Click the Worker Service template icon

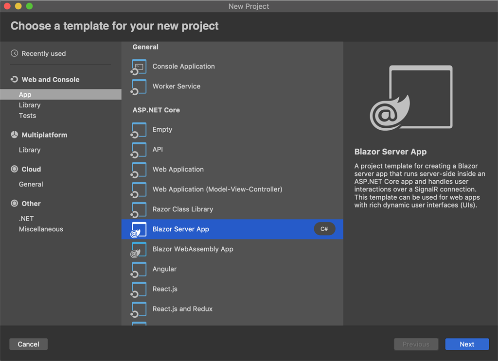(139, 86)
